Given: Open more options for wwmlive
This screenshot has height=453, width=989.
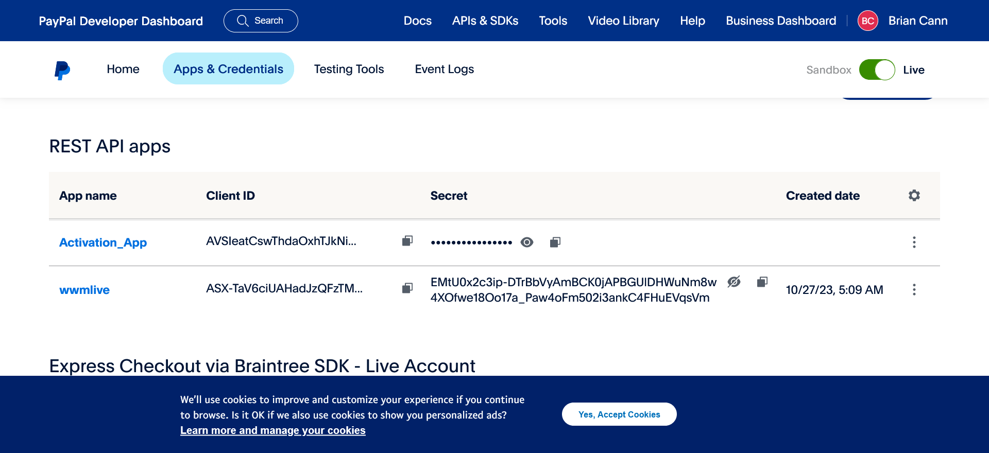Looking at the screenshot, I should point(914,290).
